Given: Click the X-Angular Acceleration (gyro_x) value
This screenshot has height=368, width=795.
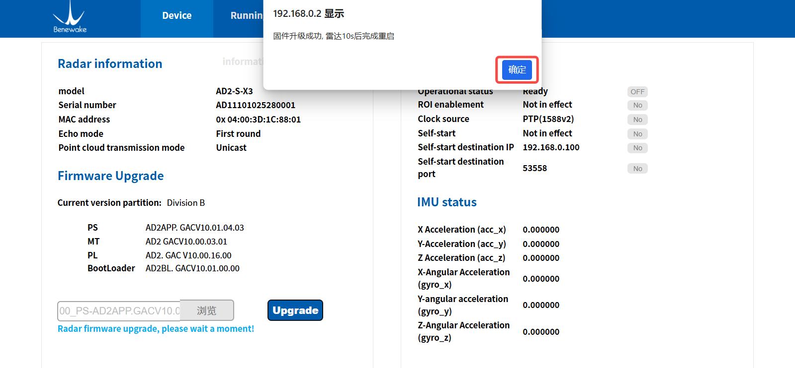Looking at the screenshot, I should click(541, 278).
